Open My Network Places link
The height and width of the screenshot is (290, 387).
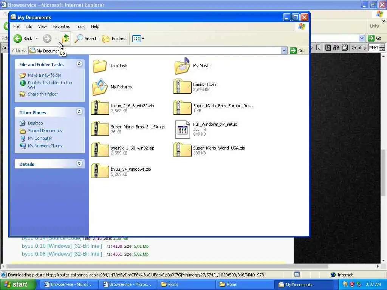[45, 146]
